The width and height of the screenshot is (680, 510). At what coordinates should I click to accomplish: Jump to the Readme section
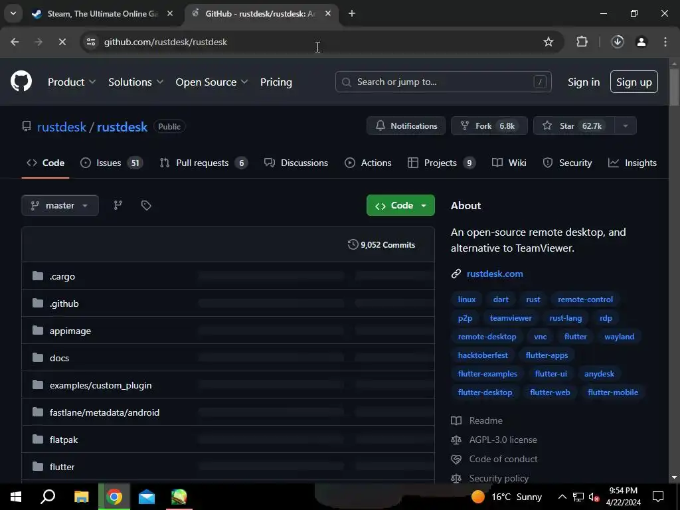[x=485, y=420]
